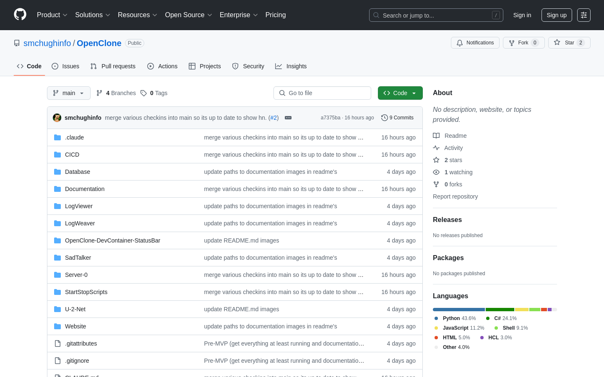The image size is (604, 377).
Task: Click the star icon in Star button
Action: [x=557, y=42]
